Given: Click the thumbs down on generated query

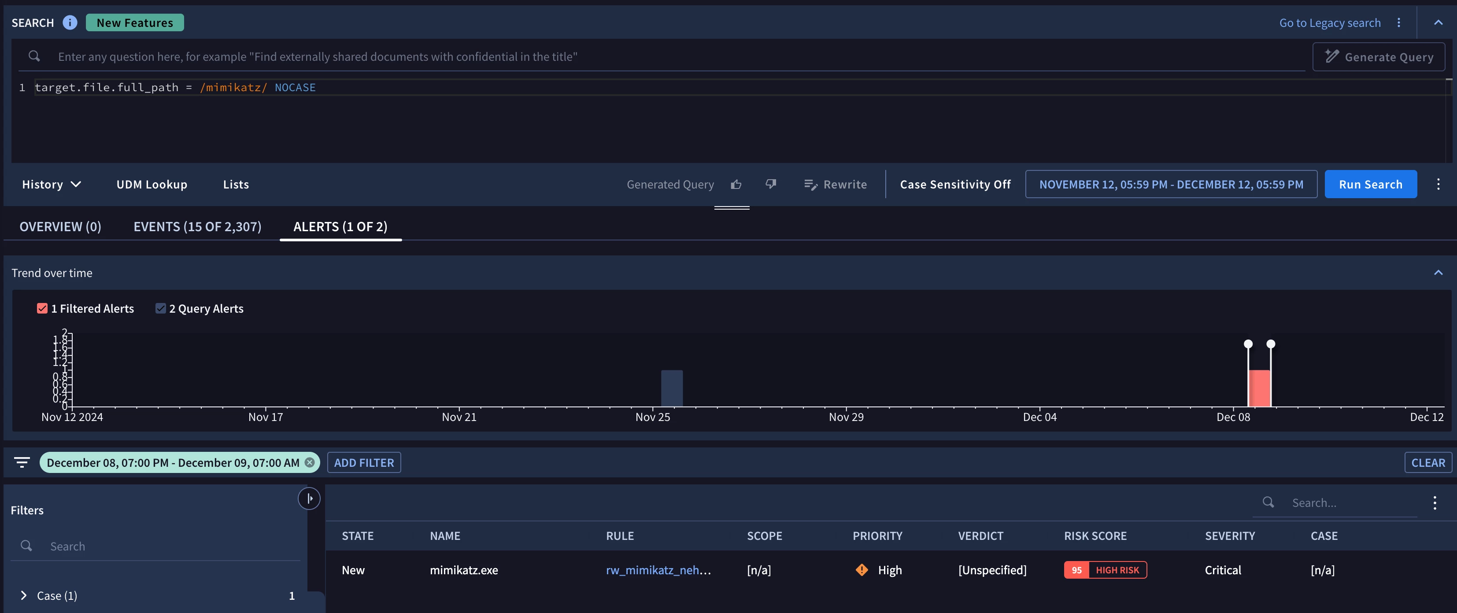Looking at the screenshot, I should click(x=770, y=185).
